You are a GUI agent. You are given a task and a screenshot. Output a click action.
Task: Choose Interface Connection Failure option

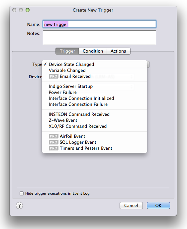[x=94, y=104]
